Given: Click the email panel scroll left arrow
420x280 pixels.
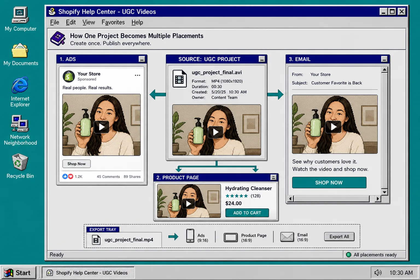Looking at the screenshot, I should click(291, 199).
